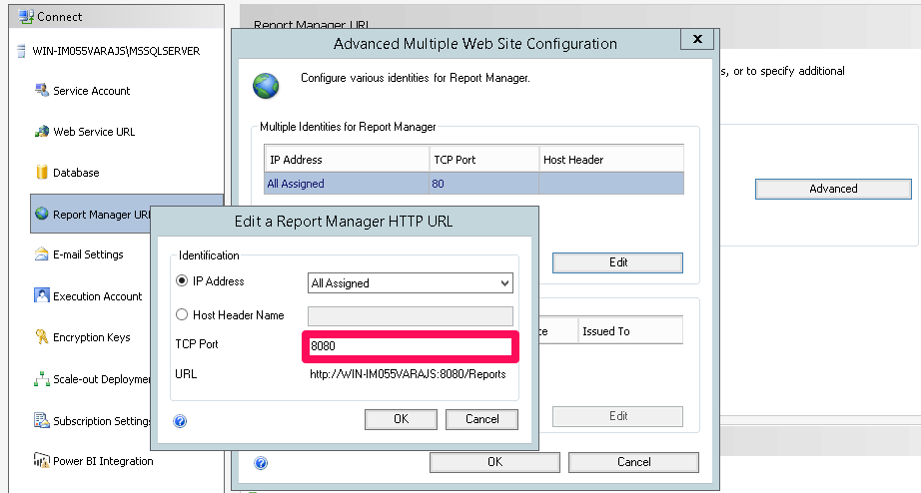Viewport: 921px width, 493px height.
Task: Click the Power BI Integration chart icon
Action: click(x=41, y=460)
